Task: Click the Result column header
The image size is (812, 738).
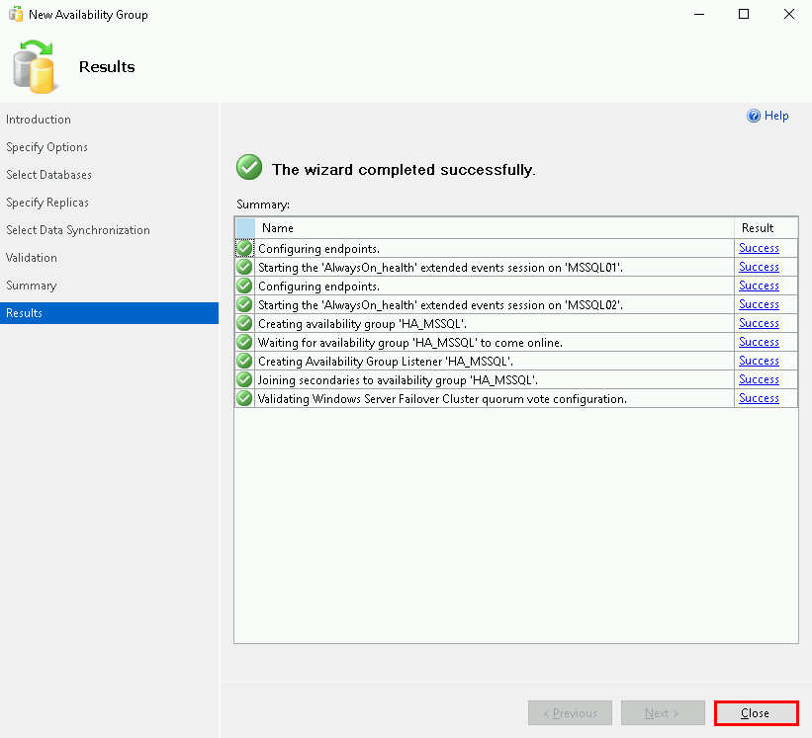Action: pos(758,228)
